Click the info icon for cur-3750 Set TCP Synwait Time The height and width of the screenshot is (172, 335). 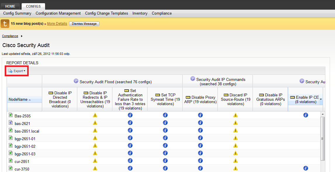coord(165,168)
